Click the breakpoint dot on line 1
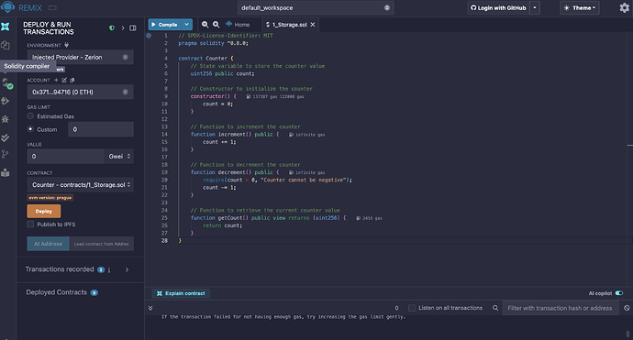The image size is (633, 340). [149, 36]
